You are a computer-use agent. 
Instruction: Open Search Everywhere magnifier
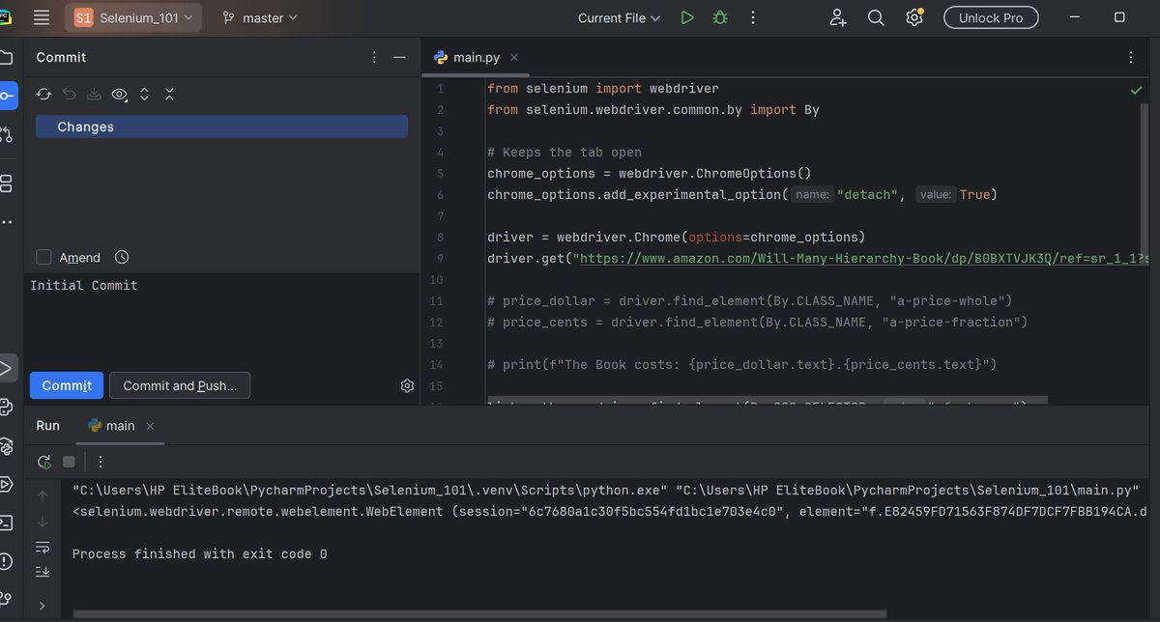tap(876, 17)
